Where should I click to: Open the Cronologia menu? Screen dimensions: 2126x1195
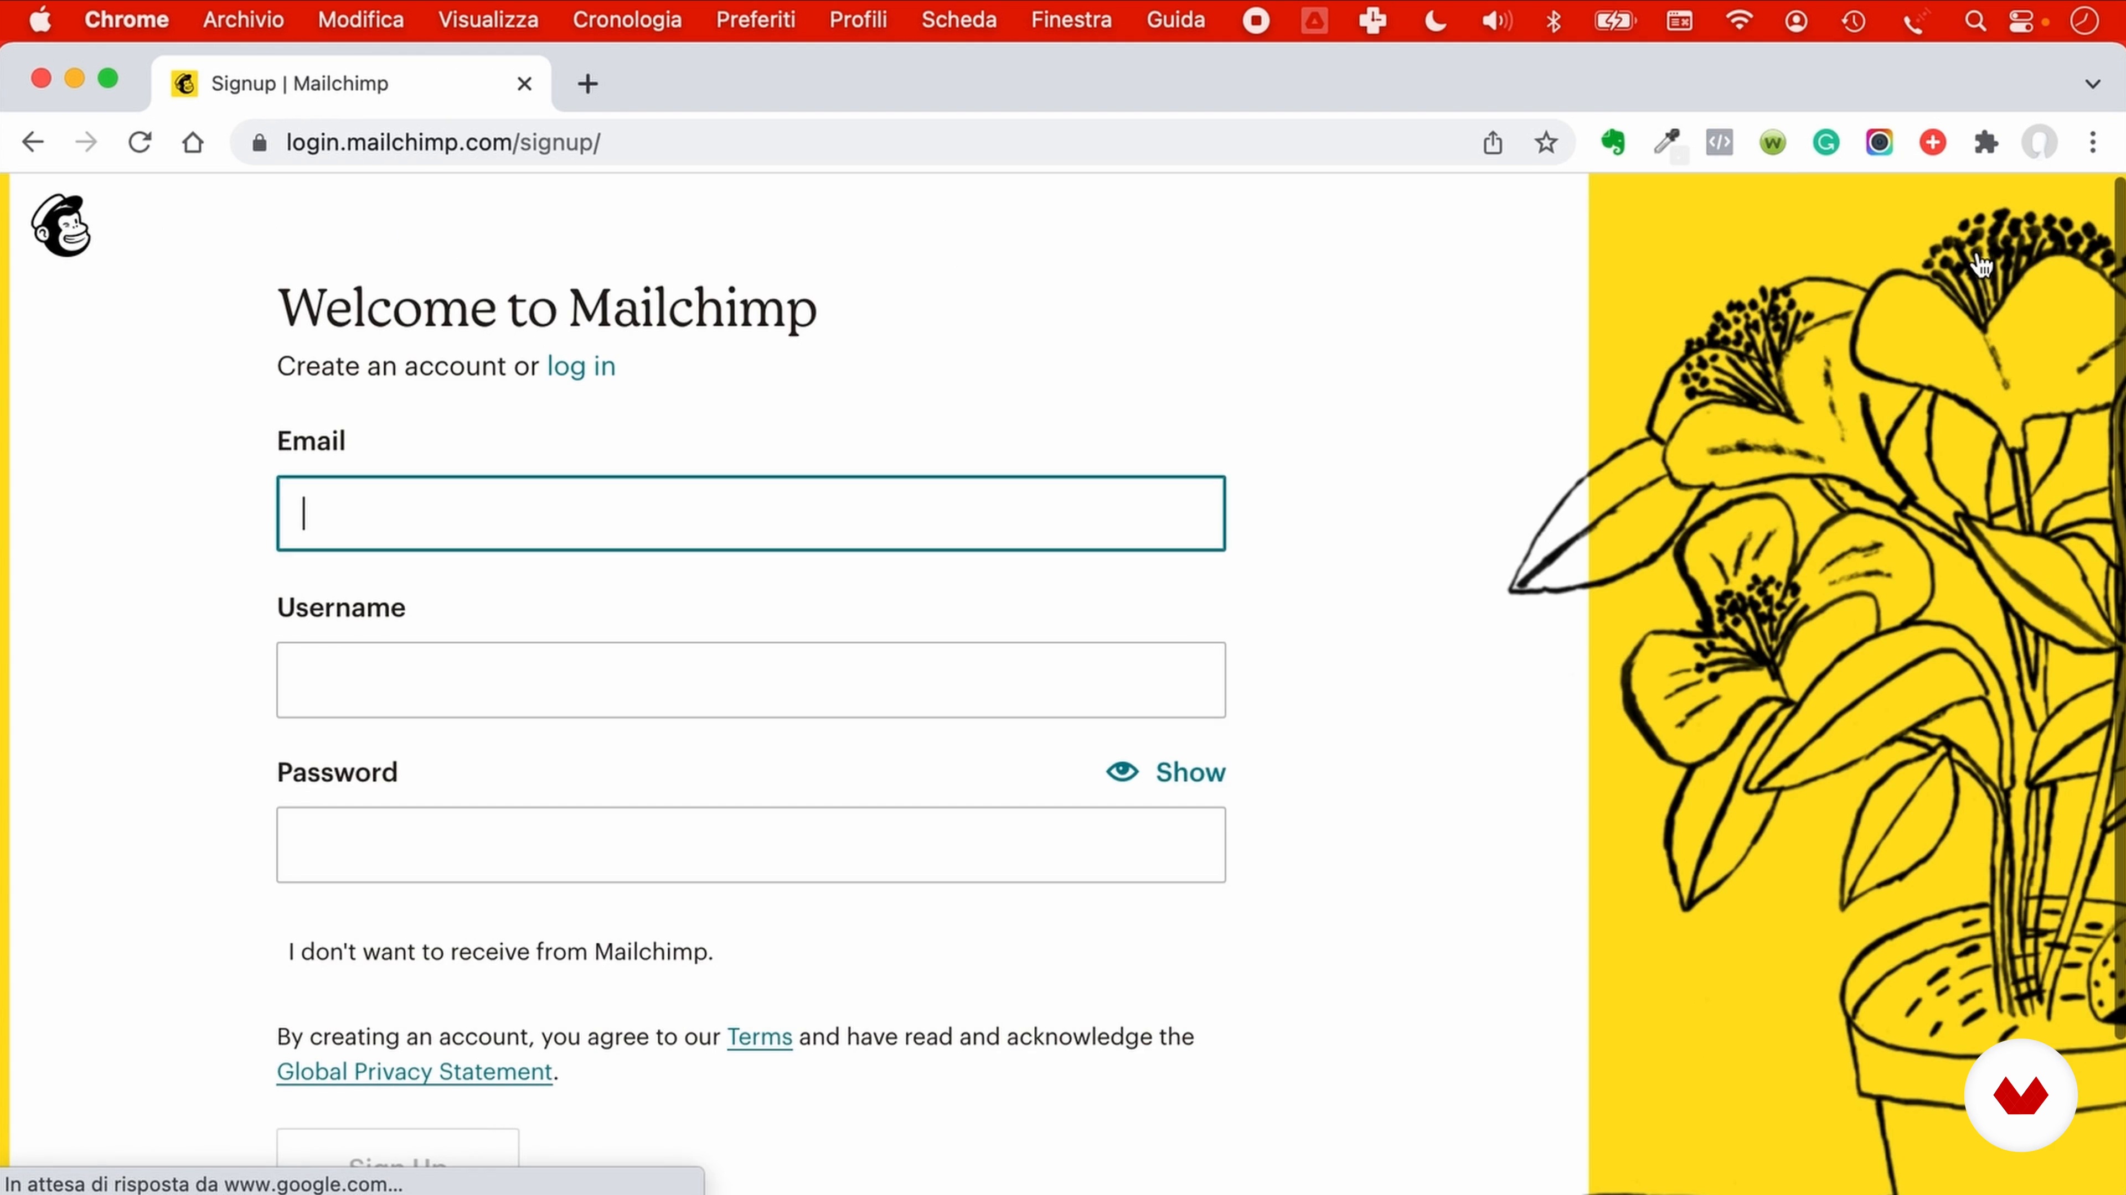point(627,20)
